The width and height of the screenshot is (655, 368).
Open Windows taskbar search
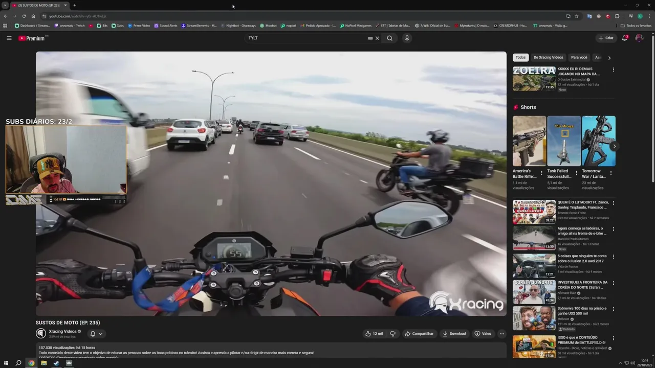pos(18,363)
